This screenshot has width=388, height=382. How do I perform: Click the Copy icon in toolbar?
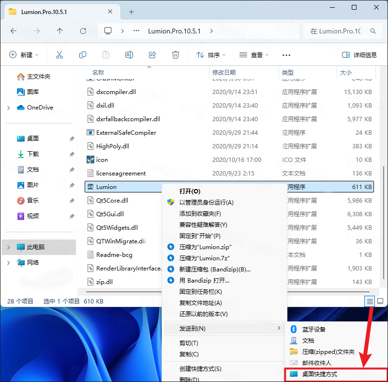tap(83, 55)
